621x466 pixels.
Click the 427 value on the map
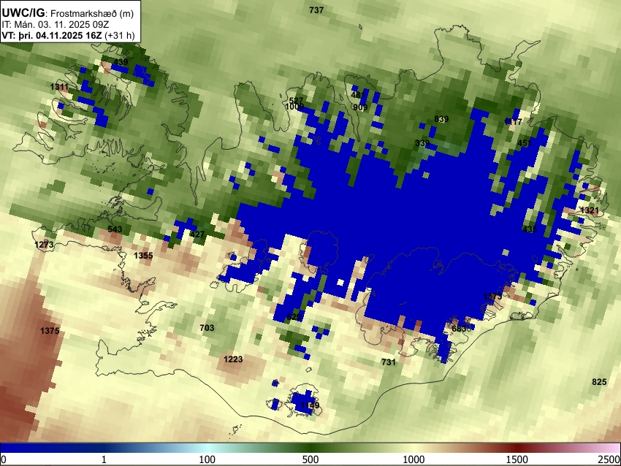197,234
